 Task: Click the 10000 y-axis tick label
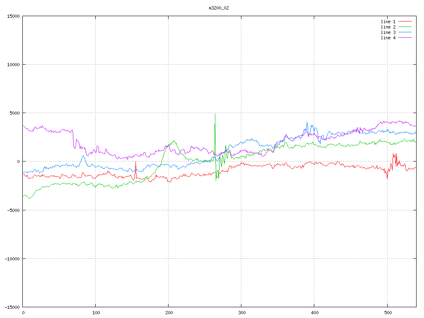[x=13, y=65]
